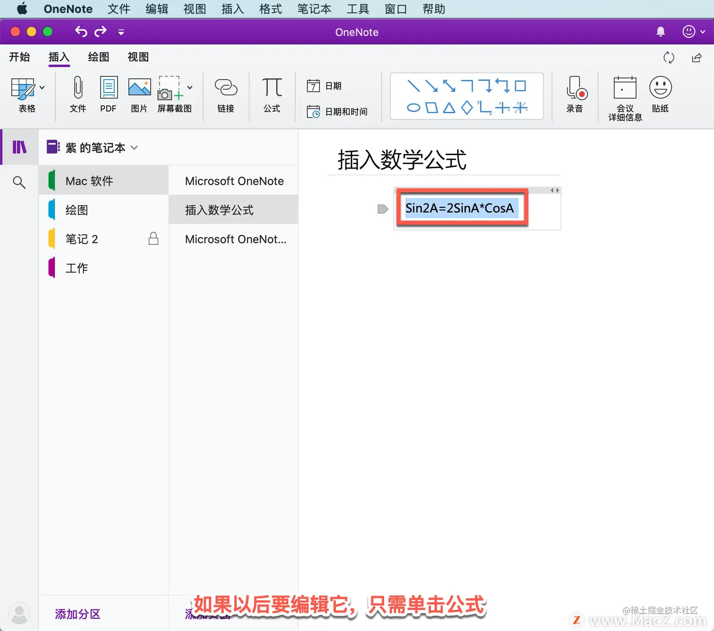
Task: Open the feedback smiley dropdown
Action: (694, 32)
